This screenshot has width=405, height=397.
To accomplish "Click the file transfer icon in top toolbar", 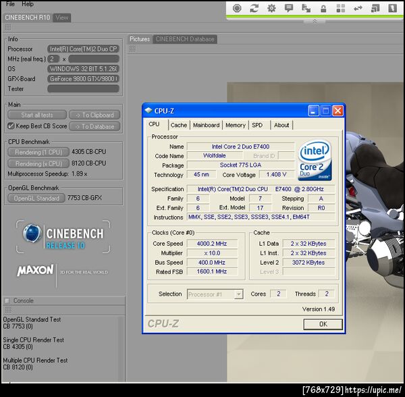I will [x=306, y=8].
